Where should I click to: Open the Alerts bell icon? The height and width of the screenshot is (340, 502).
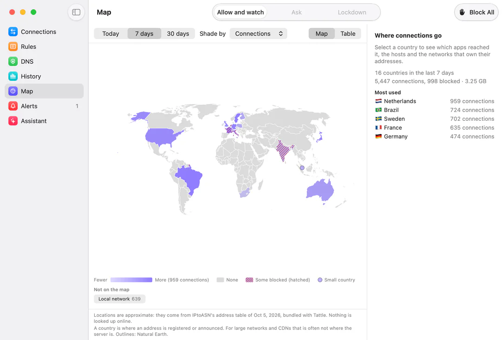[13, 106]
